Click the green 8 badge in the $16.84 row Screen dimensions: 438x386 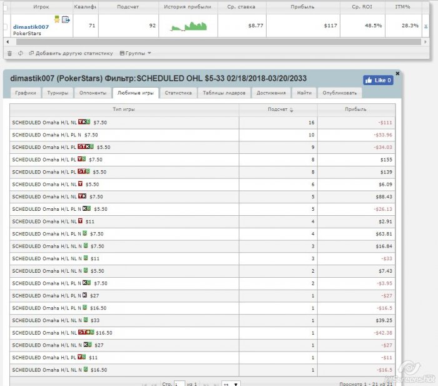tap(86, 245)
